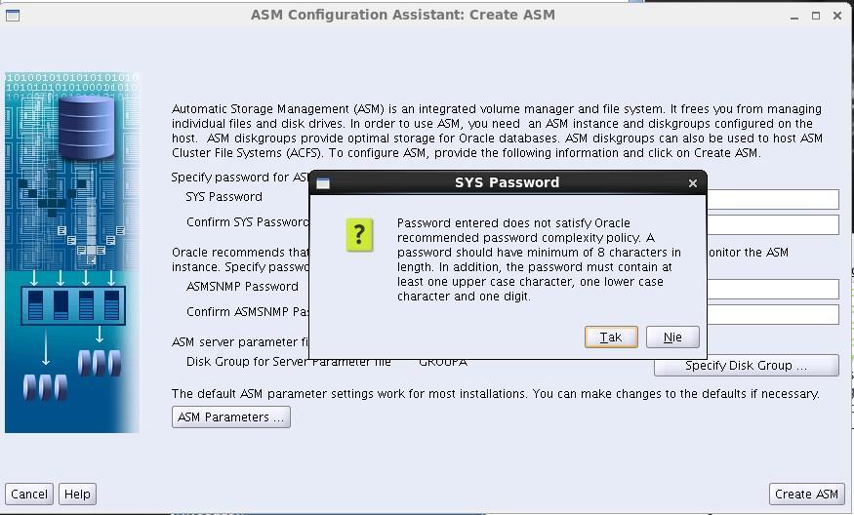
Task: Close the SYS Password dialog
Action: [692, 183]
